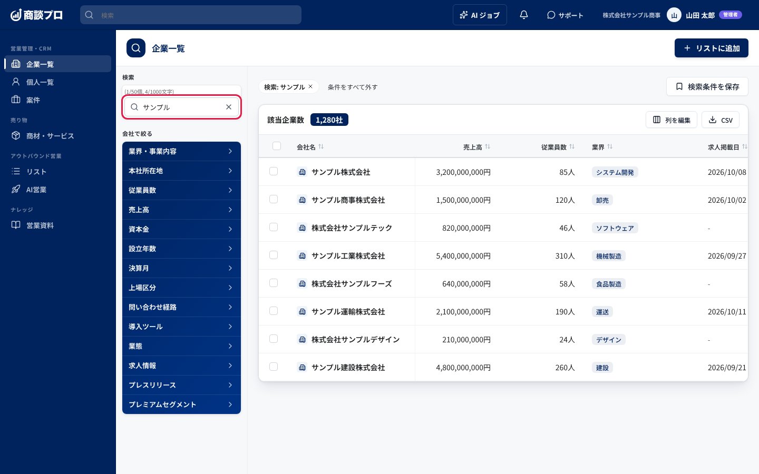
Task: Sort by 業界 column arrows
Action: tap(610, 147)
